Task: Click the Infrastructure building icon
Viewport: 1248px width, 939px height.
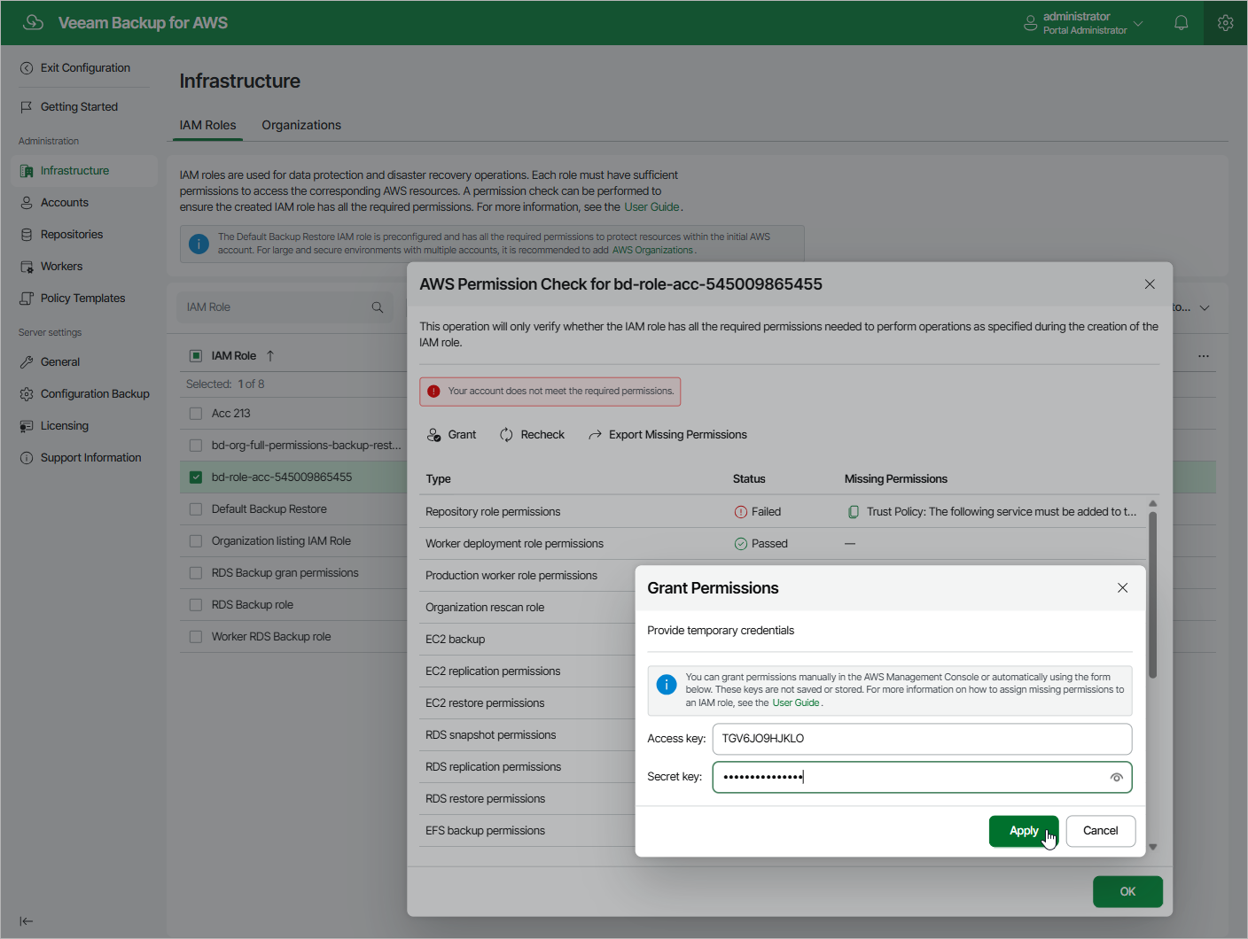Action: tap(27, 171)
